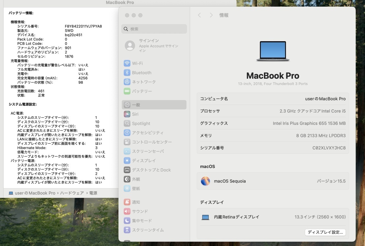This screenshot has height=246, width=365.
Task: Open the デスクトップとDock icon
Action: click(x=127, y=170)
